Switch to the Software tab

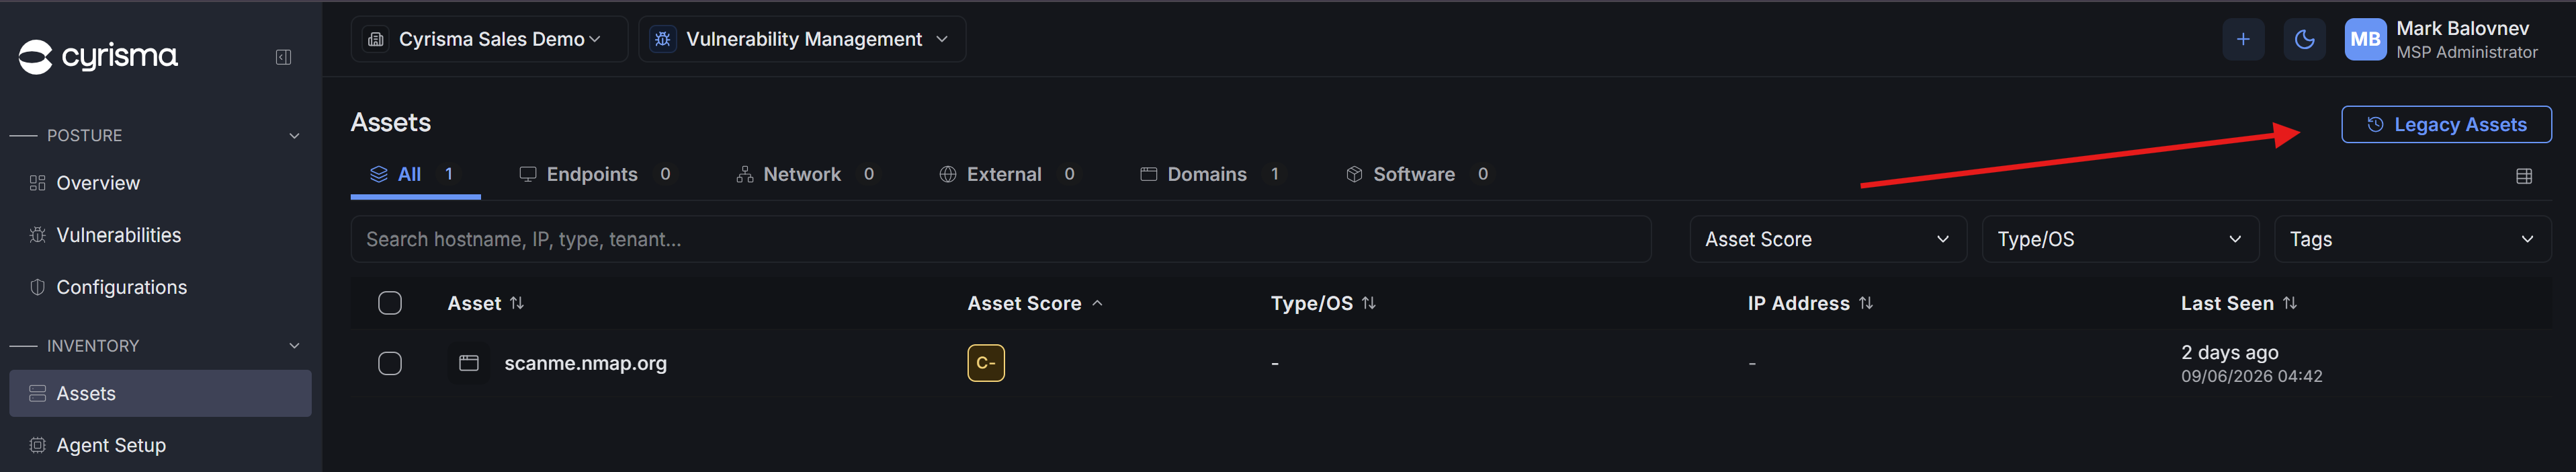click(1418, 175)
